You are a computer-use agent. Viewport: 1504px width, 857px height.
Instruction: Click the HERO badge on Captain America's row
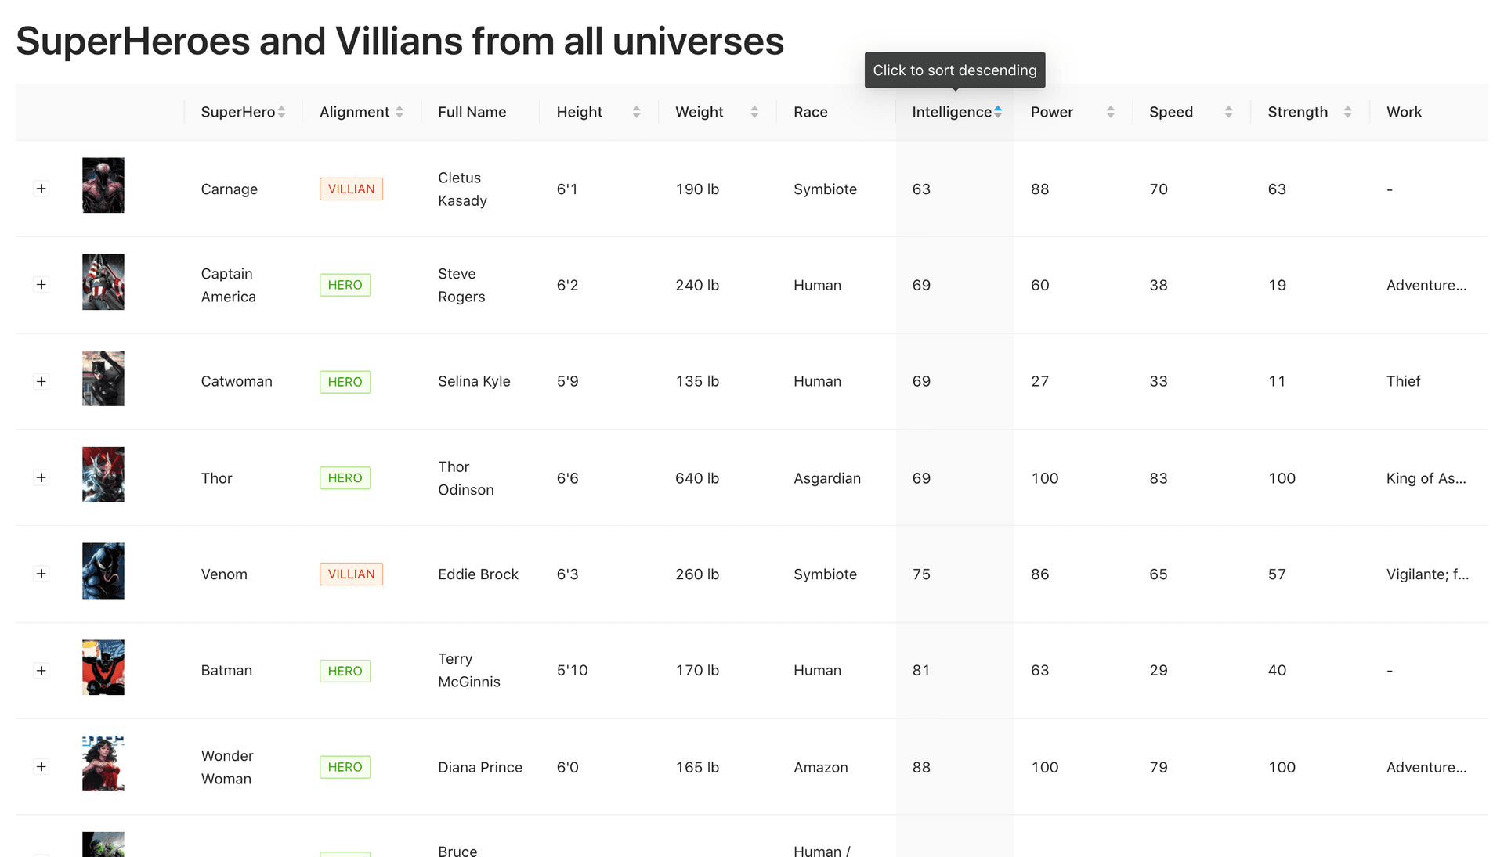coord(345,284)
